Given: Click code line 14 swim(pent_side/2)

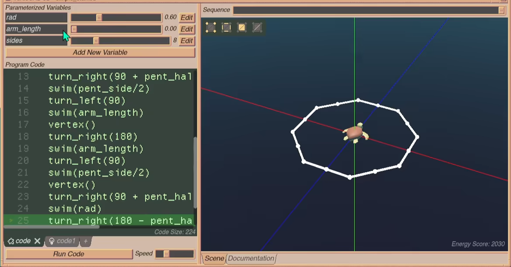Looking at the screenshot, I should [99, 89].
